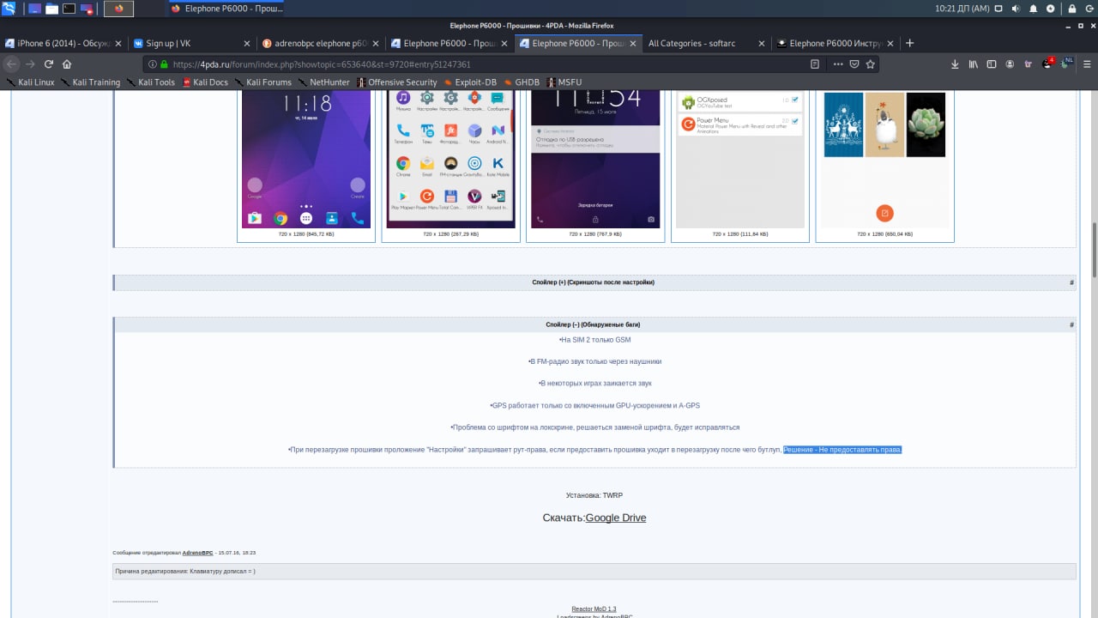Open a new browser tab
Image resolution: width=1098 pixels, height=618 pixels.
pos(910,43)
